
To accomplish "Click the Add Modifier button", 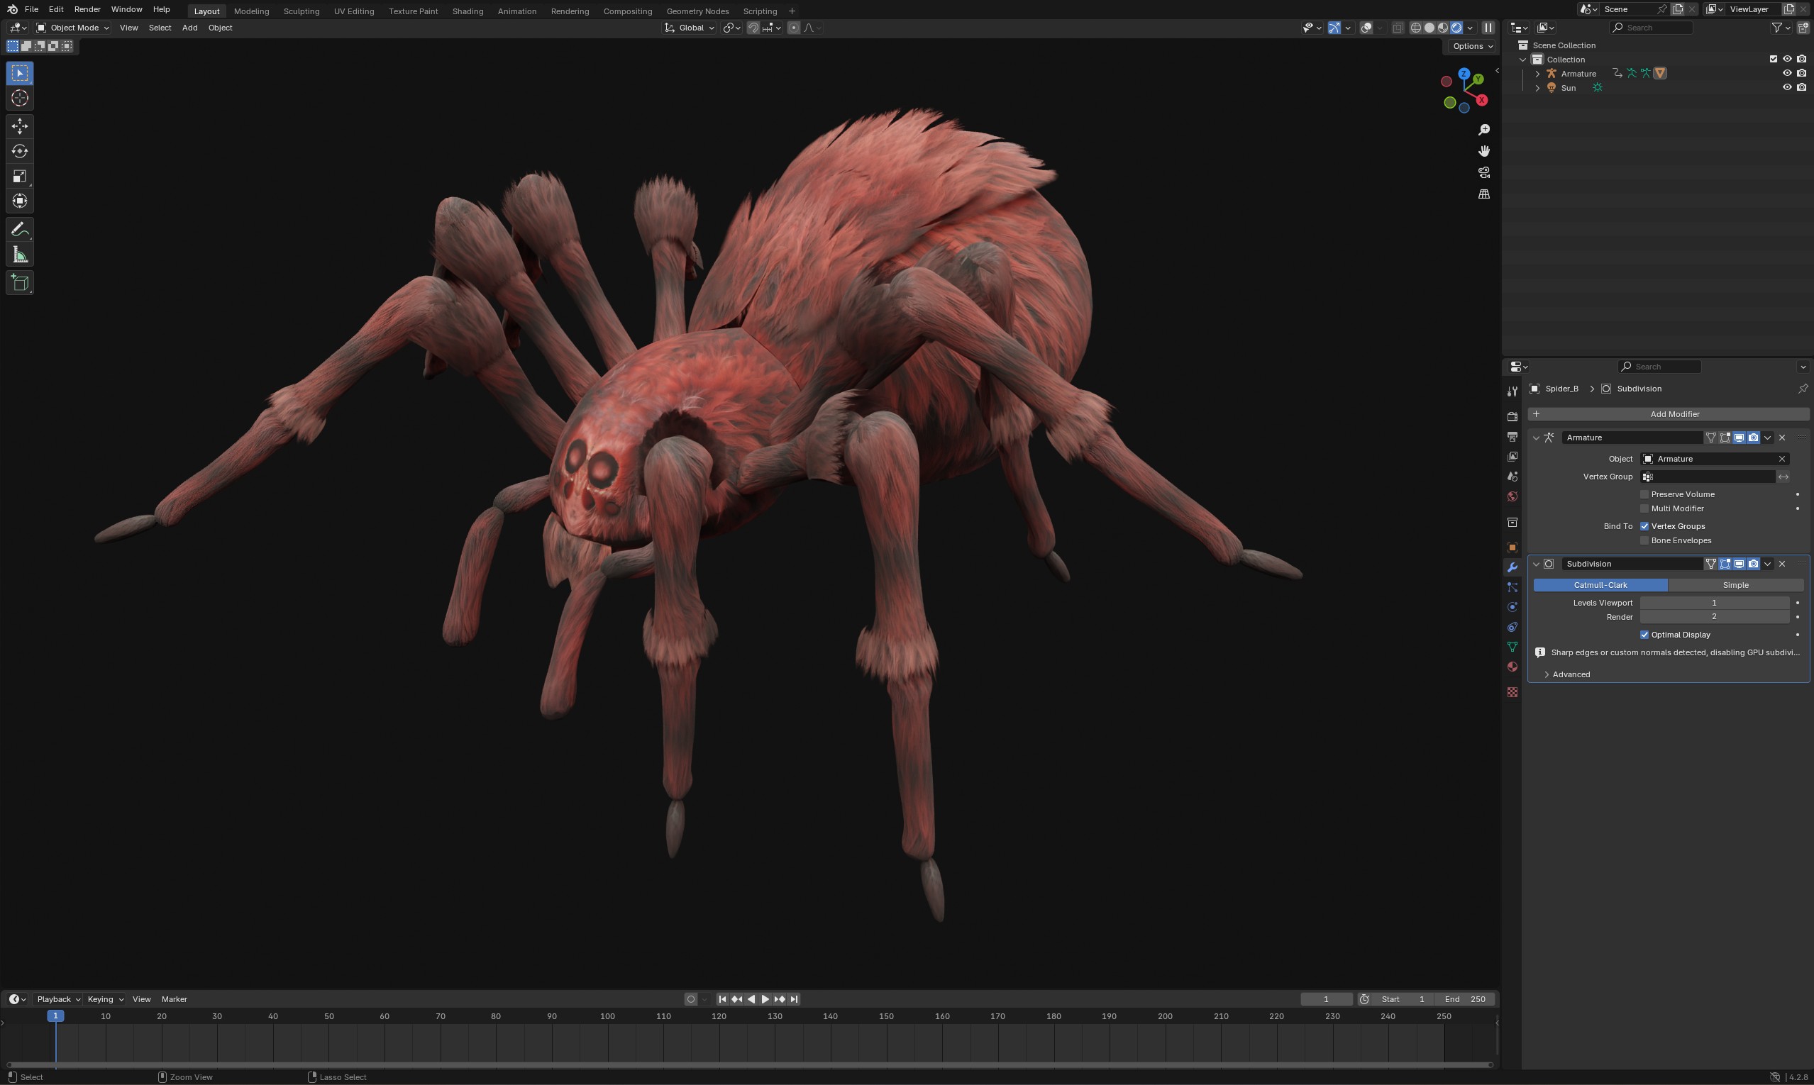I will click(x=1672, y=414).
